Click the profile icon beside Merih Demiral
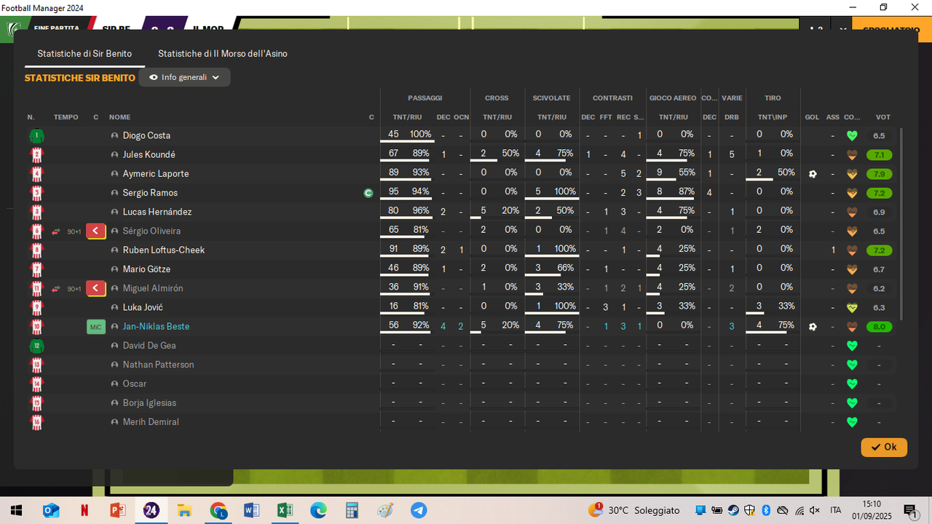Viewport: 932px width, 524px height. point(114,422)
